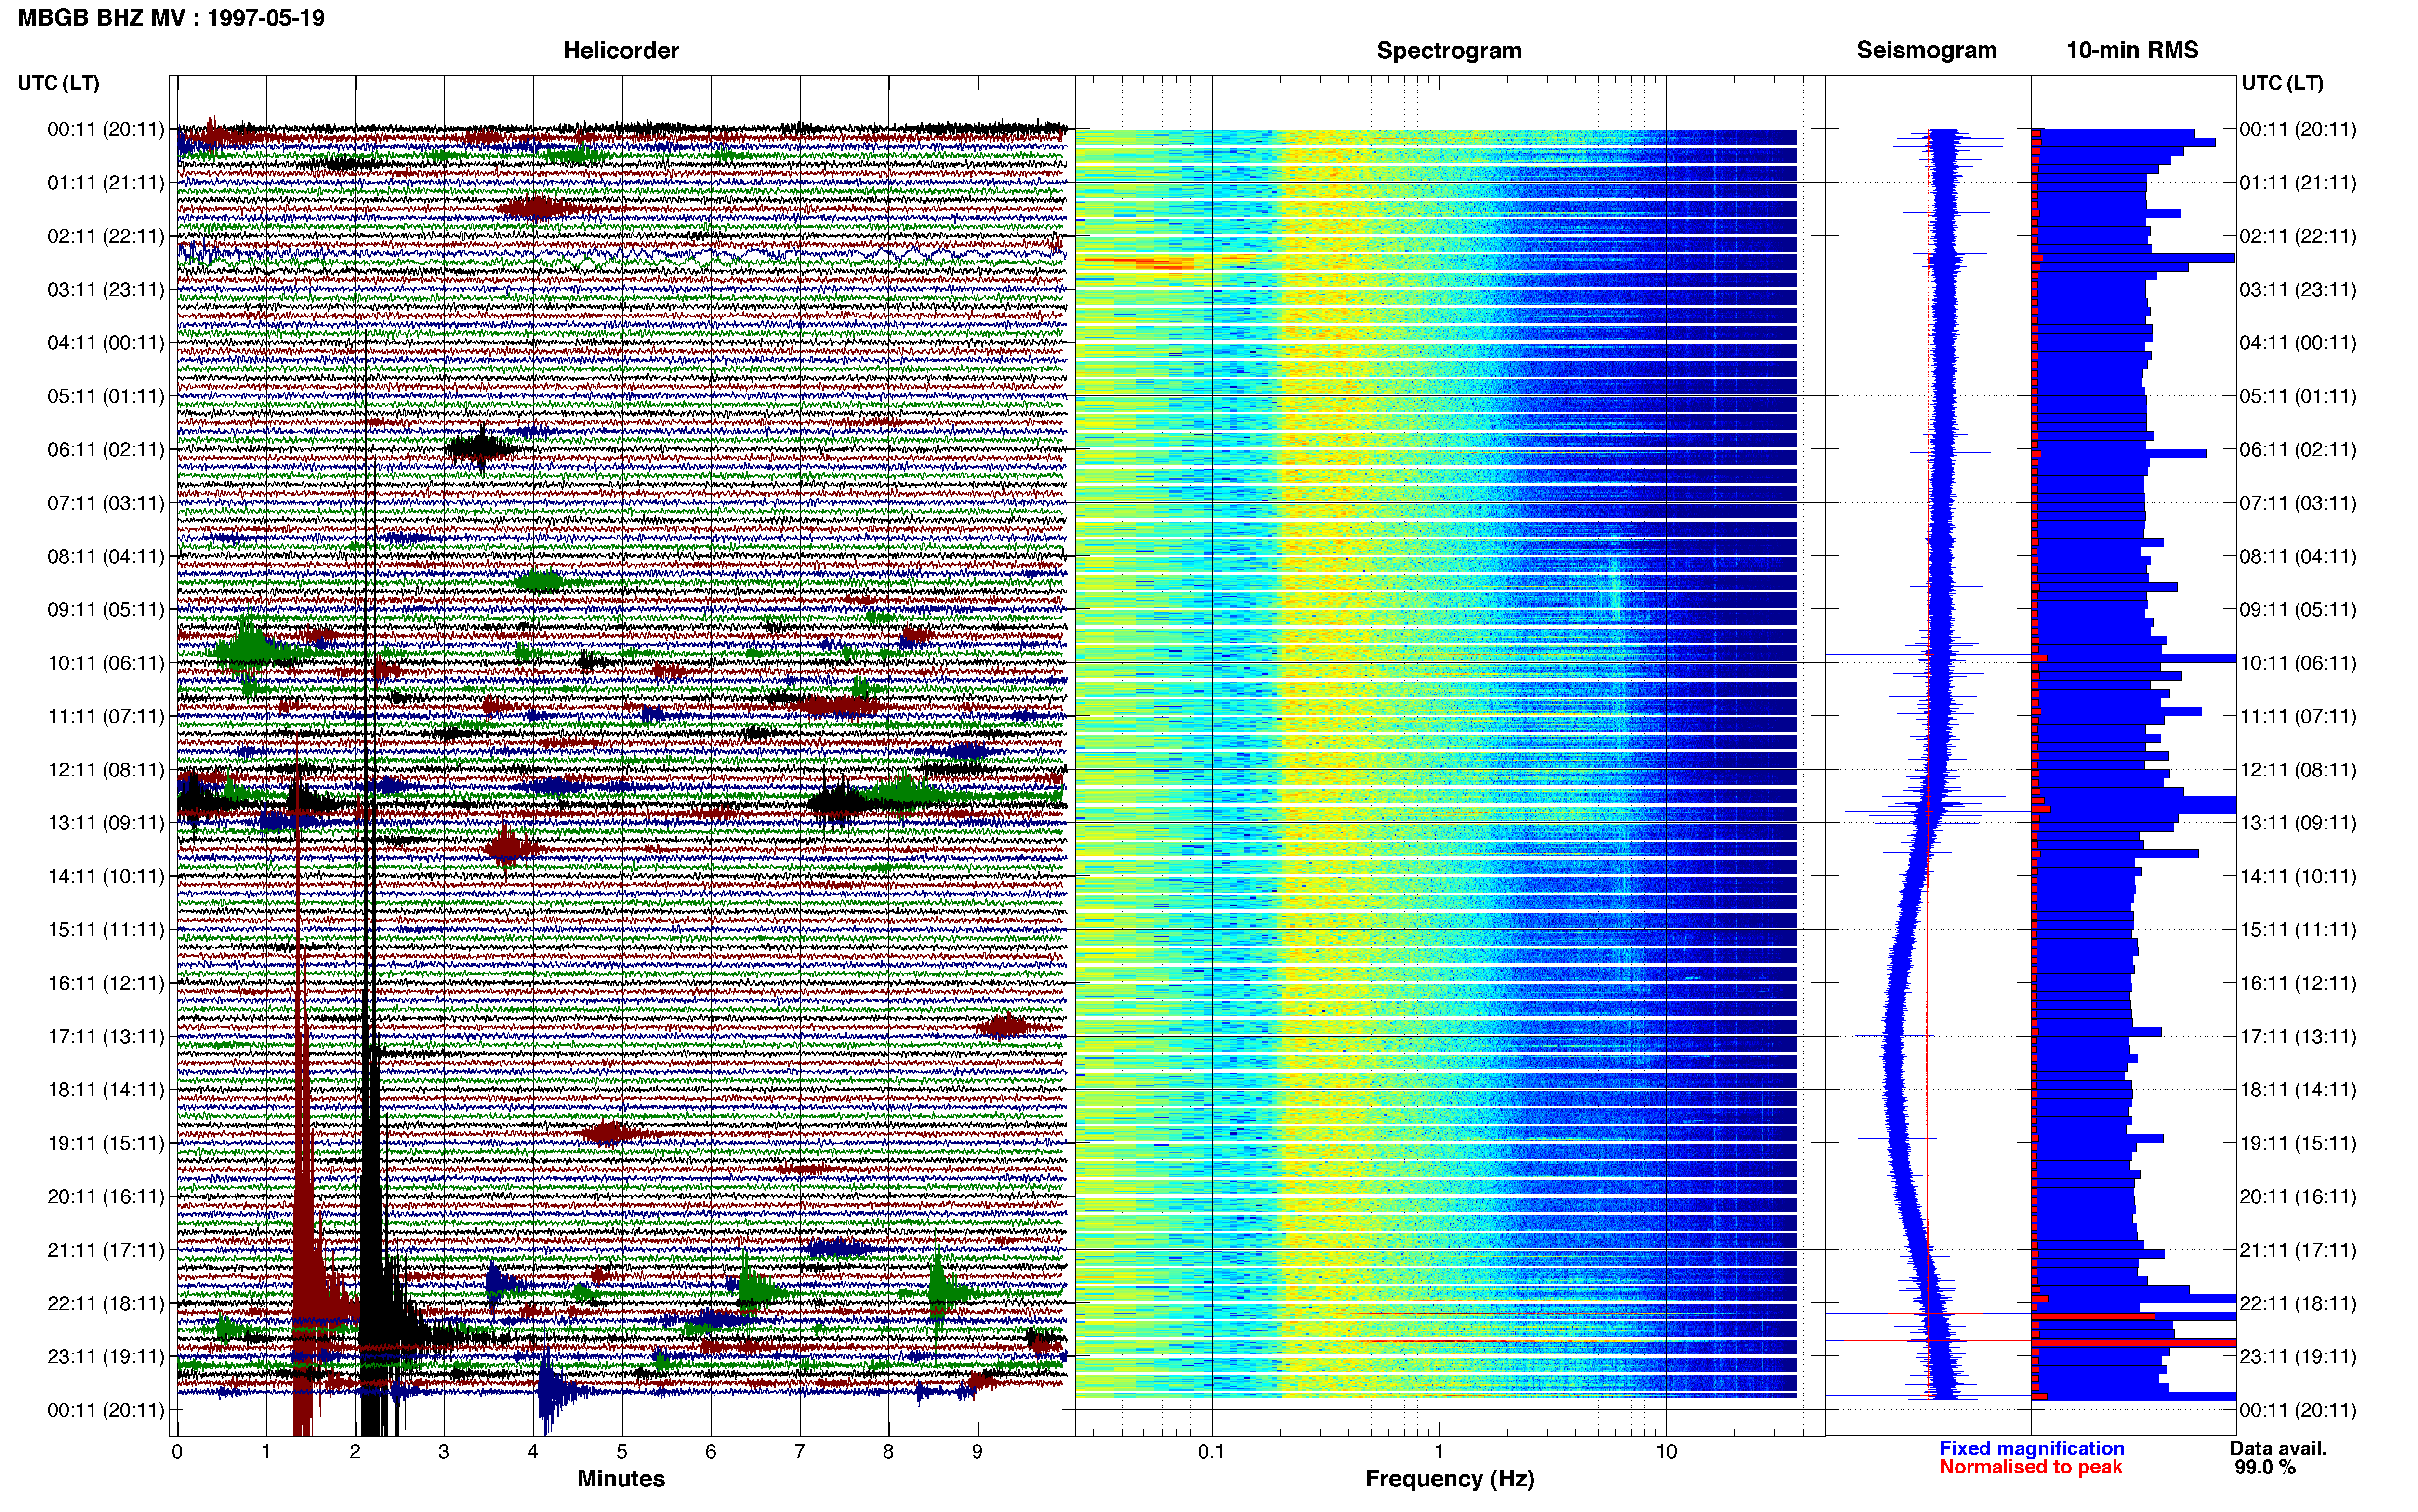2418x1512 pixels.
Task: Click the 'Normalised to peak' legend text
Action: coord(2030,1467)
